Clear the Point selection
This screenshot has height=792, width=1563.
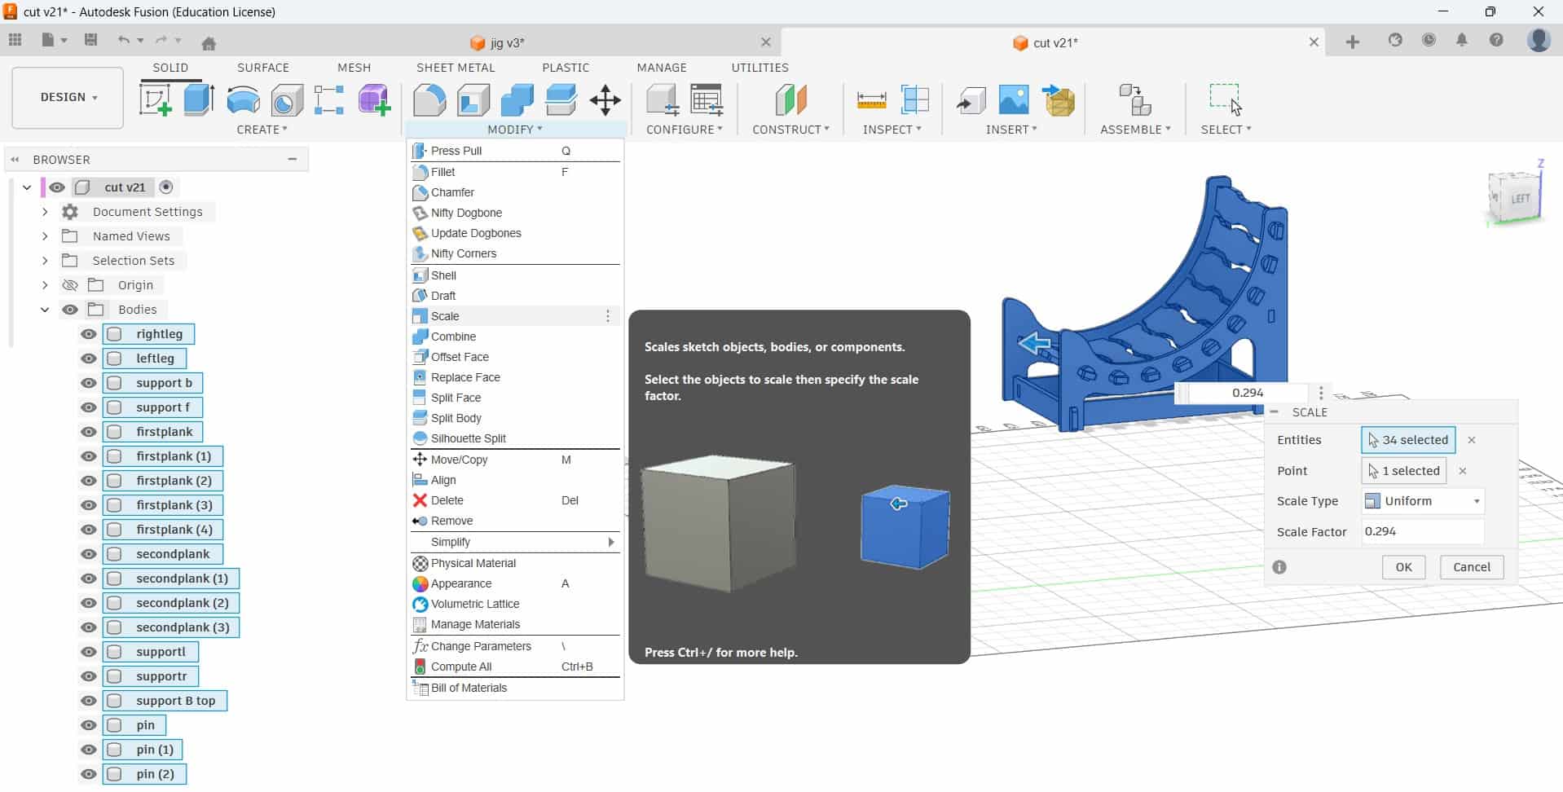coord(1463,471)
